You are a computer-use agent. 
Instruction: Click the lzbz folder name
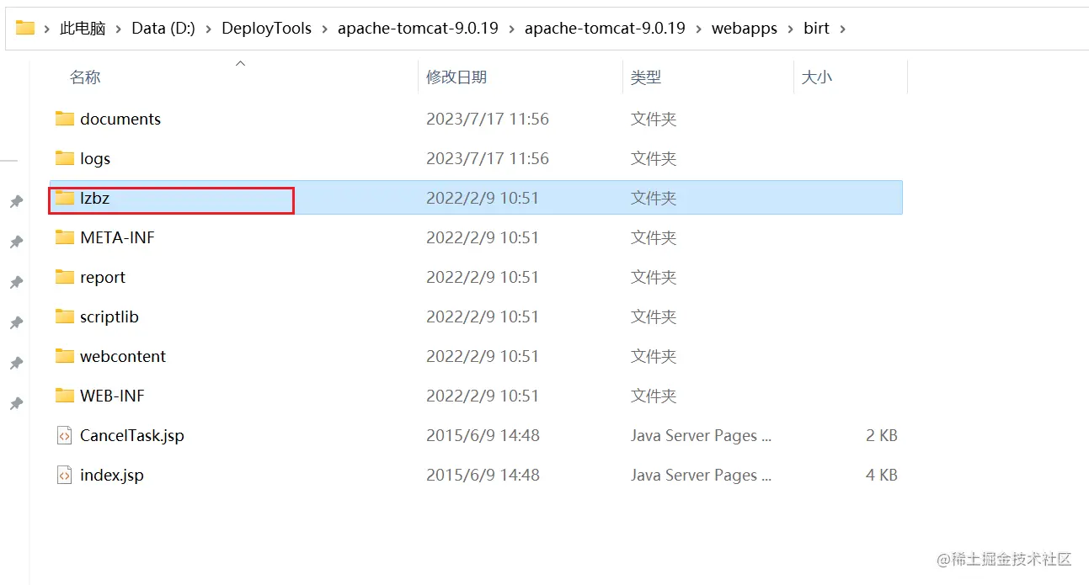click(x=95, y=198)
